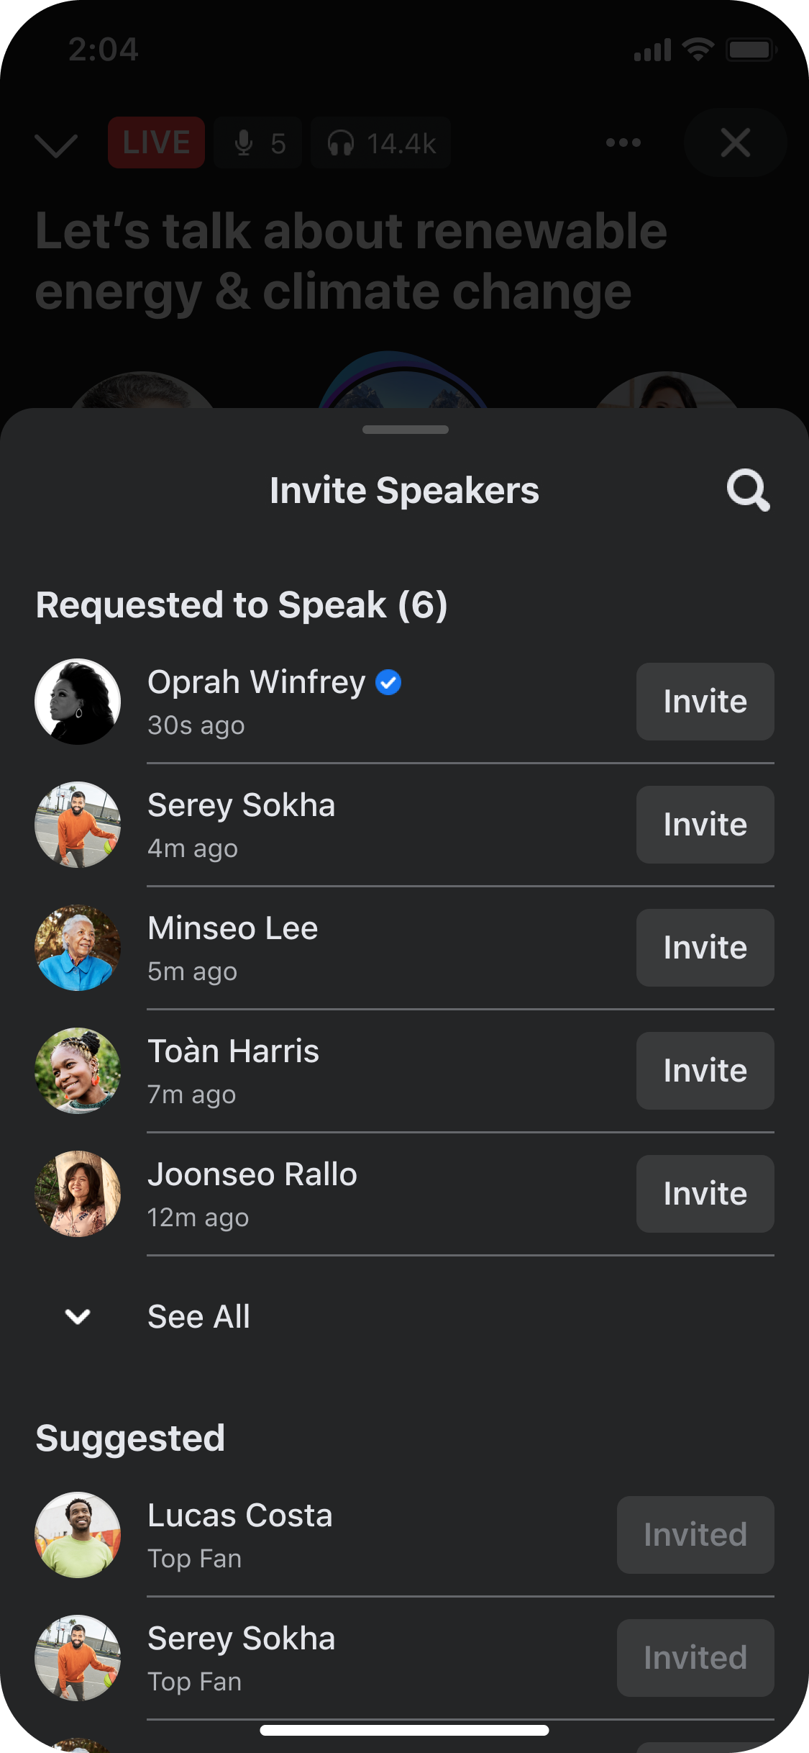Expand See All requested speakers
Image resolution: width=809 pixels, height=1753 pixels.
198,1317
